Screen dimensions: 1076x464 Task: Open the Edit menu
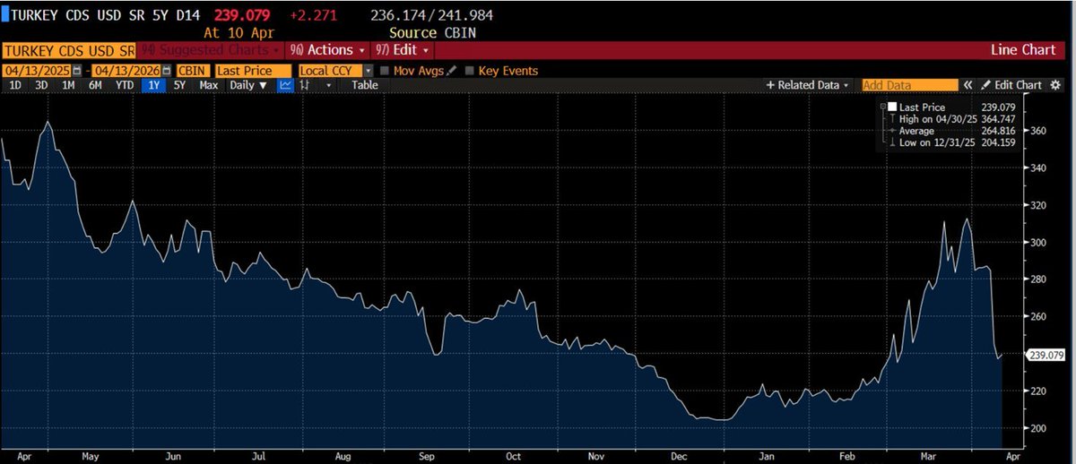pyautogui.click(x=404, y=51)
